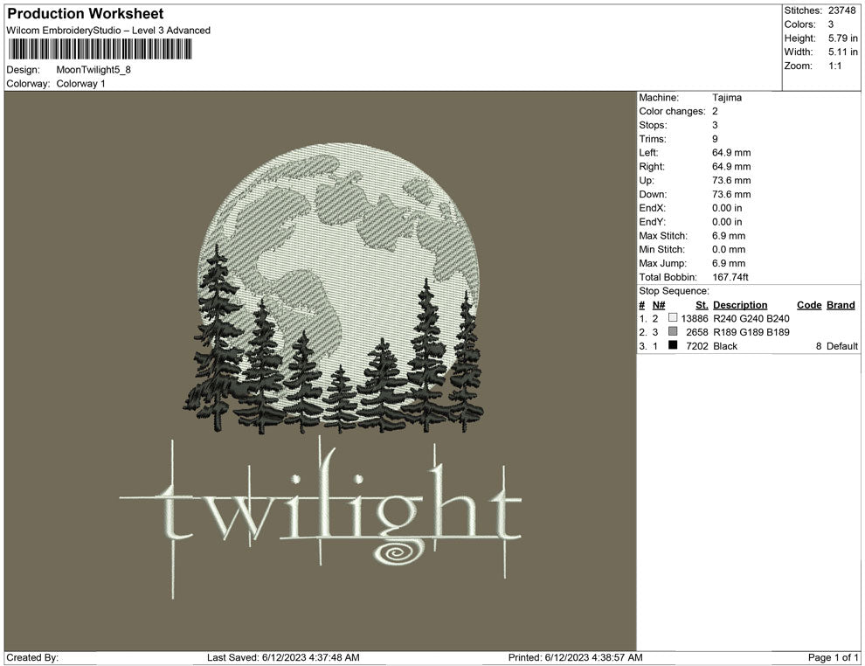Viewport: 865px width, 666px height.
Task: Click the 'Description' column header
Action: pyautogui.click(x=740, y=305)
